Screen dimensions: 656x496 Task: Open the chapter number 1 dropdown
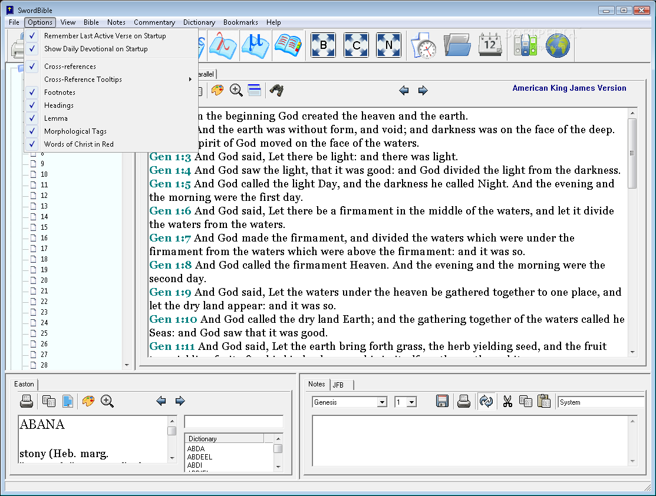pyautogui.click(x=406, y=402)
